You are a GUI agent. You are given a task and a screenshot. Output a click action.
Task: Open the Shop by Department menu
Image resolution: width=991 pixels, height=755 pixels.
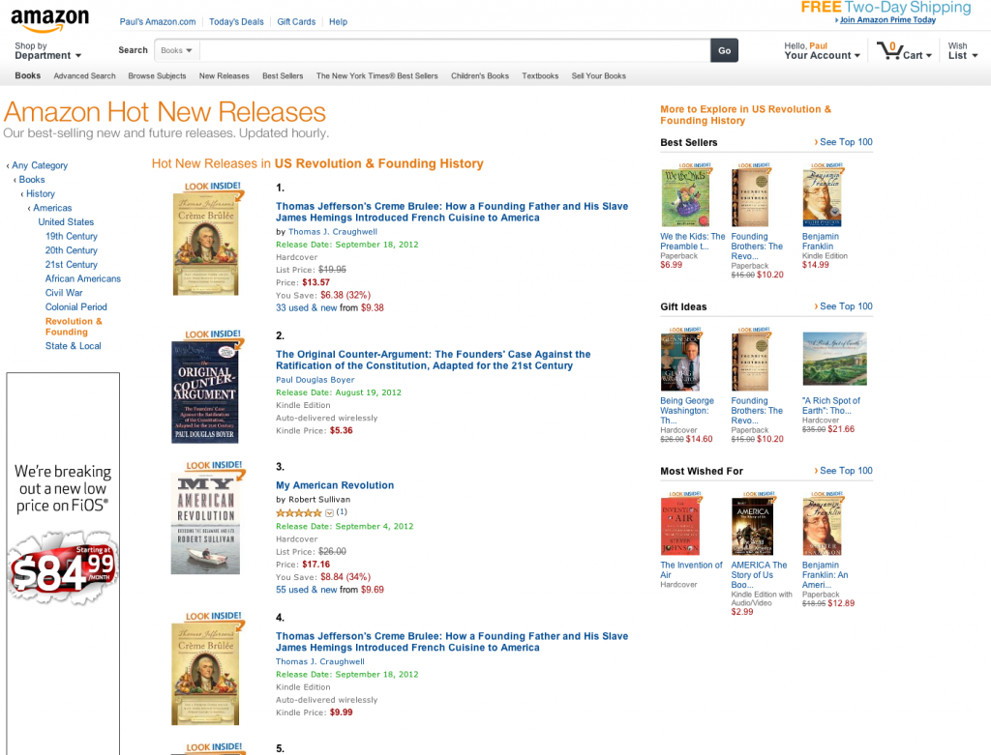tap(48, 50)
